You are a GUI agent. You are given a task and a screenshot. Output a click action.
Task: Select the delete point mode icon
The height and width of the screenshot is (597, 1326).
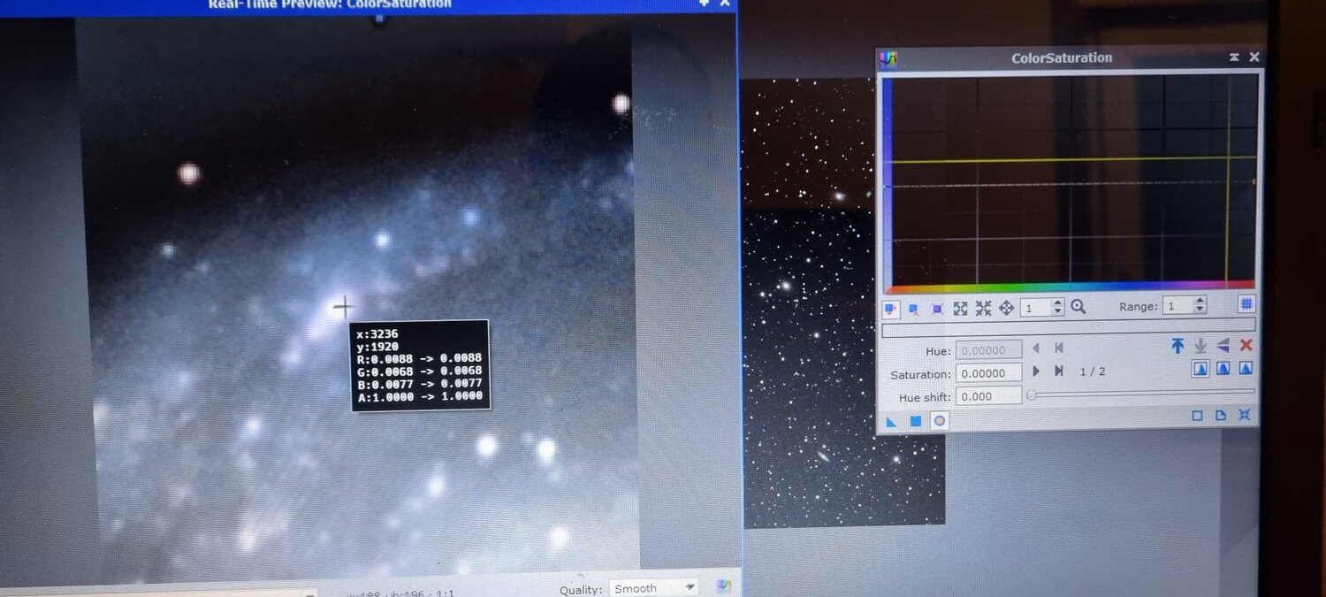pyautogui.click(x=937, y=309)
